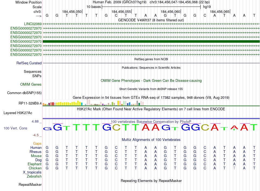Open Publications: Sequences in Scientific Articles title
260x191 pixels.
tap(151, 68)
